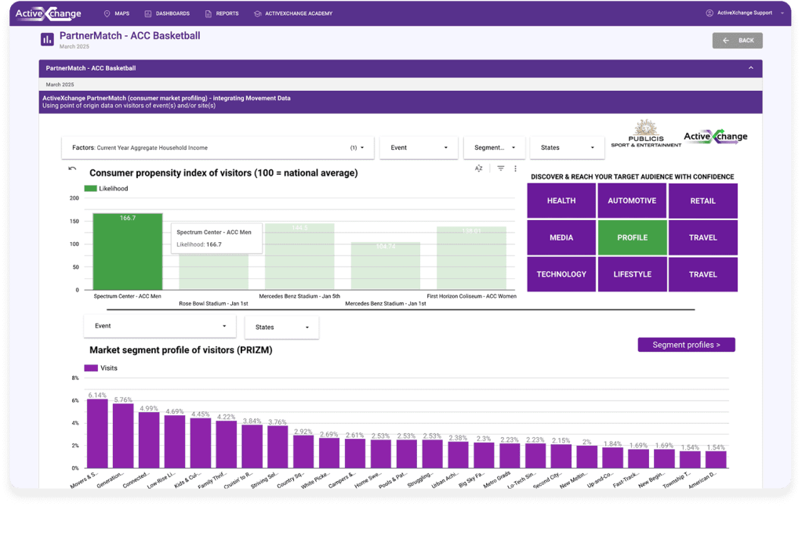Open the chart filter icon
Image resolution: width=802 pixels, height=550 pixels.
coord(500,168)
